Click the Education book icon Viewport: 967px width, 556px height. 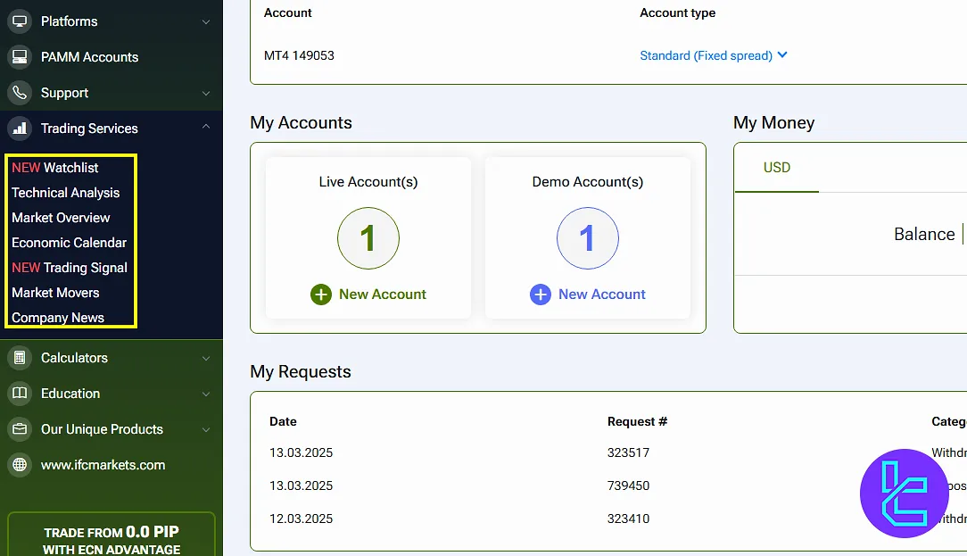19,394
